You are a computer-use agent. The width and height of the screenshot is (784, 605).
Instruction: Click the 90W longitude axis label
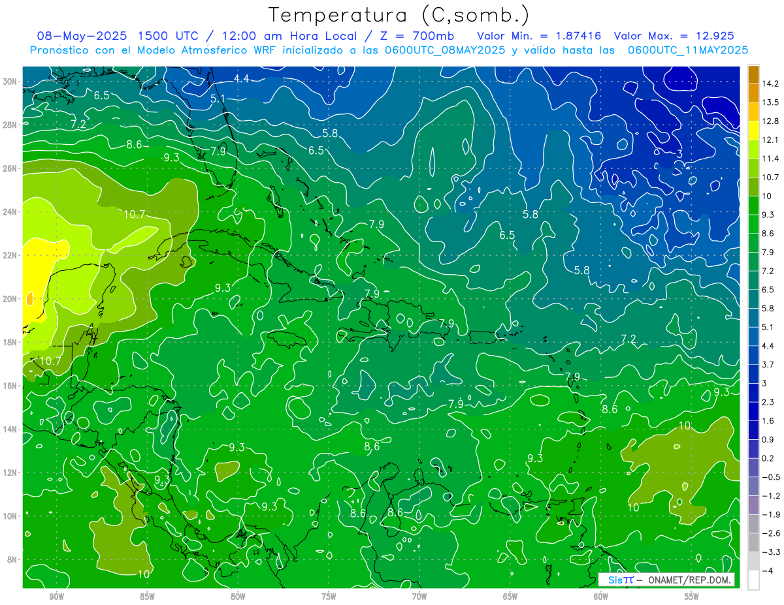pyautogui.click(x=56, y=597)
